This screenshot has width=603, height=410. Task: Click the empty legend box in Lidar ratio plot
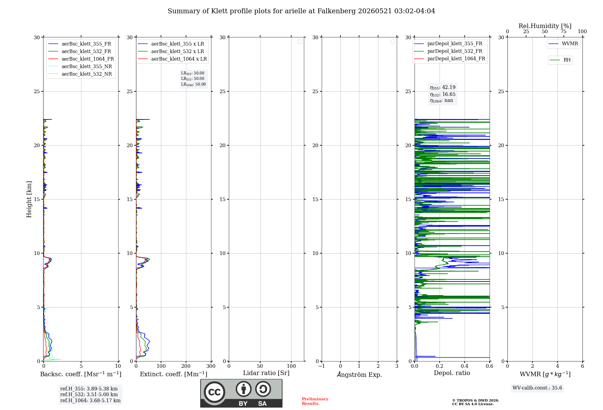pos(300,42)
